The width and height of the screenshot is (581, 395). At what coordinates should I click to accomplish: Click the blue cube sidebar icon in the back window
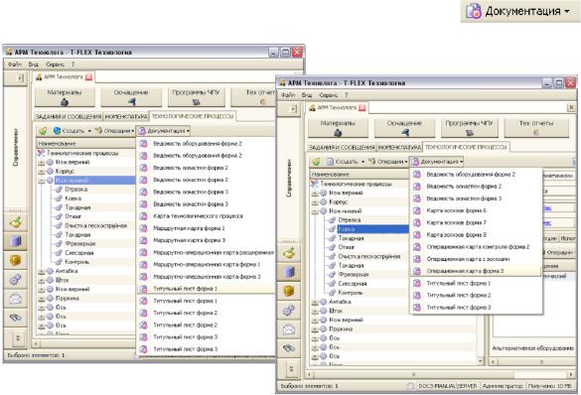[15, 241]
